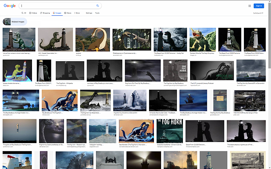Viewport: 271px width, 169px height.
Task: Open Armand's Rancho Del Cielo dark thumbnail
Action: click(x=163, y=100)
